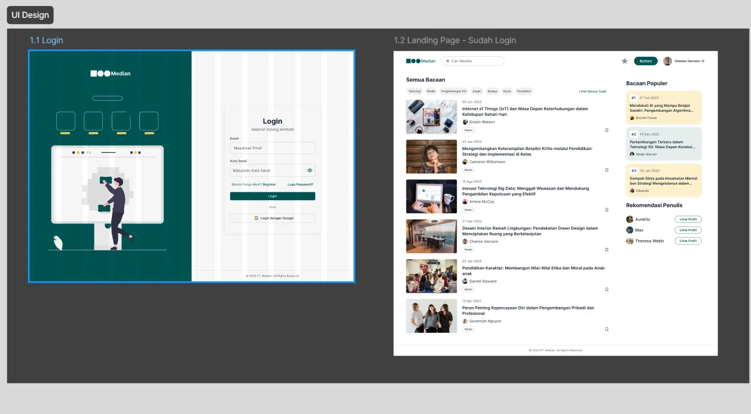
Task: Click Rachel Foose's avatar in Bacaan Populer
Action: (631, 118)
